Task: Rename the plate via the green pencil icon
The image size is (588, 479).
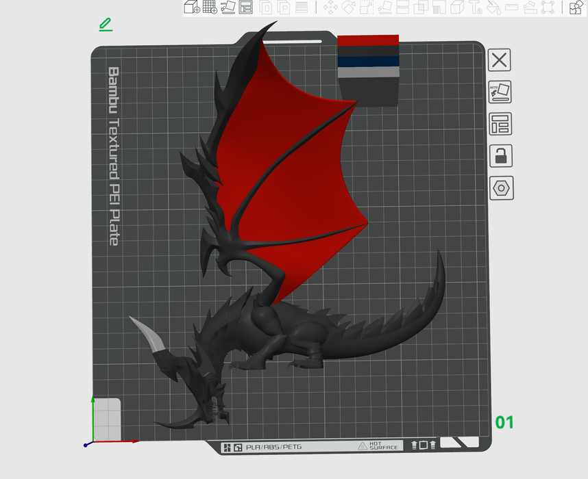Action: [106, 24]
